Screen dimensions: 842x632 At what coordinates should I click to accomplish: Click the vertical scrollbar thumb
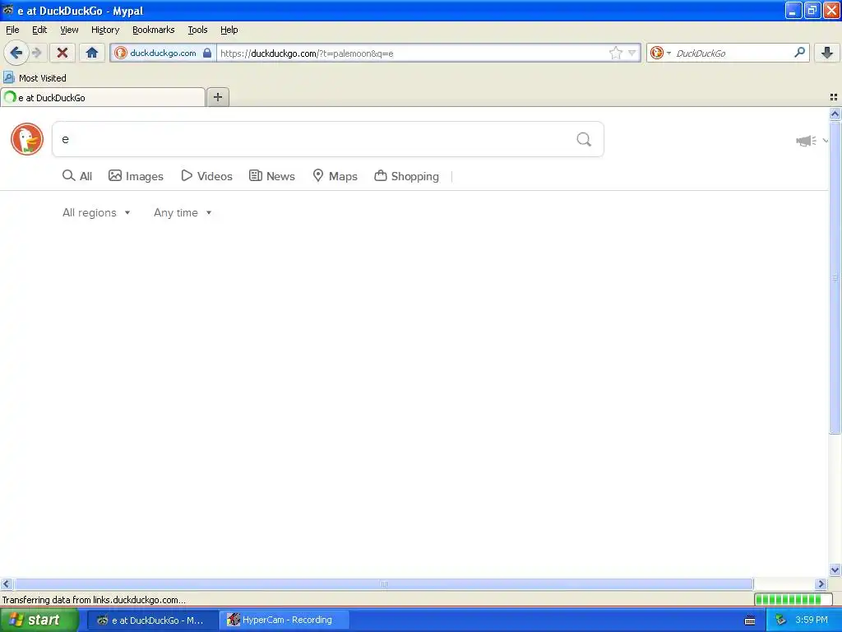835,276
